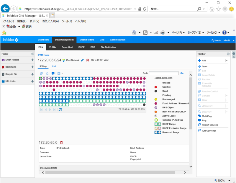
Task: Click the browser back arrow button
Action: click(5, 9)
